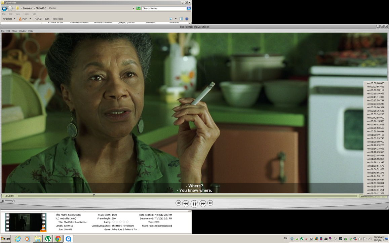The height and width of the screenshot is (243, 389).
Task: Open the player's Window menu
Action: [23, 31]
